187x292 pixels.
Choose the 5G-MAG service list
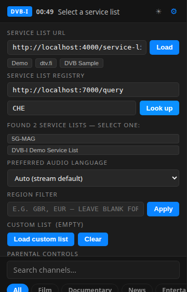93,139
